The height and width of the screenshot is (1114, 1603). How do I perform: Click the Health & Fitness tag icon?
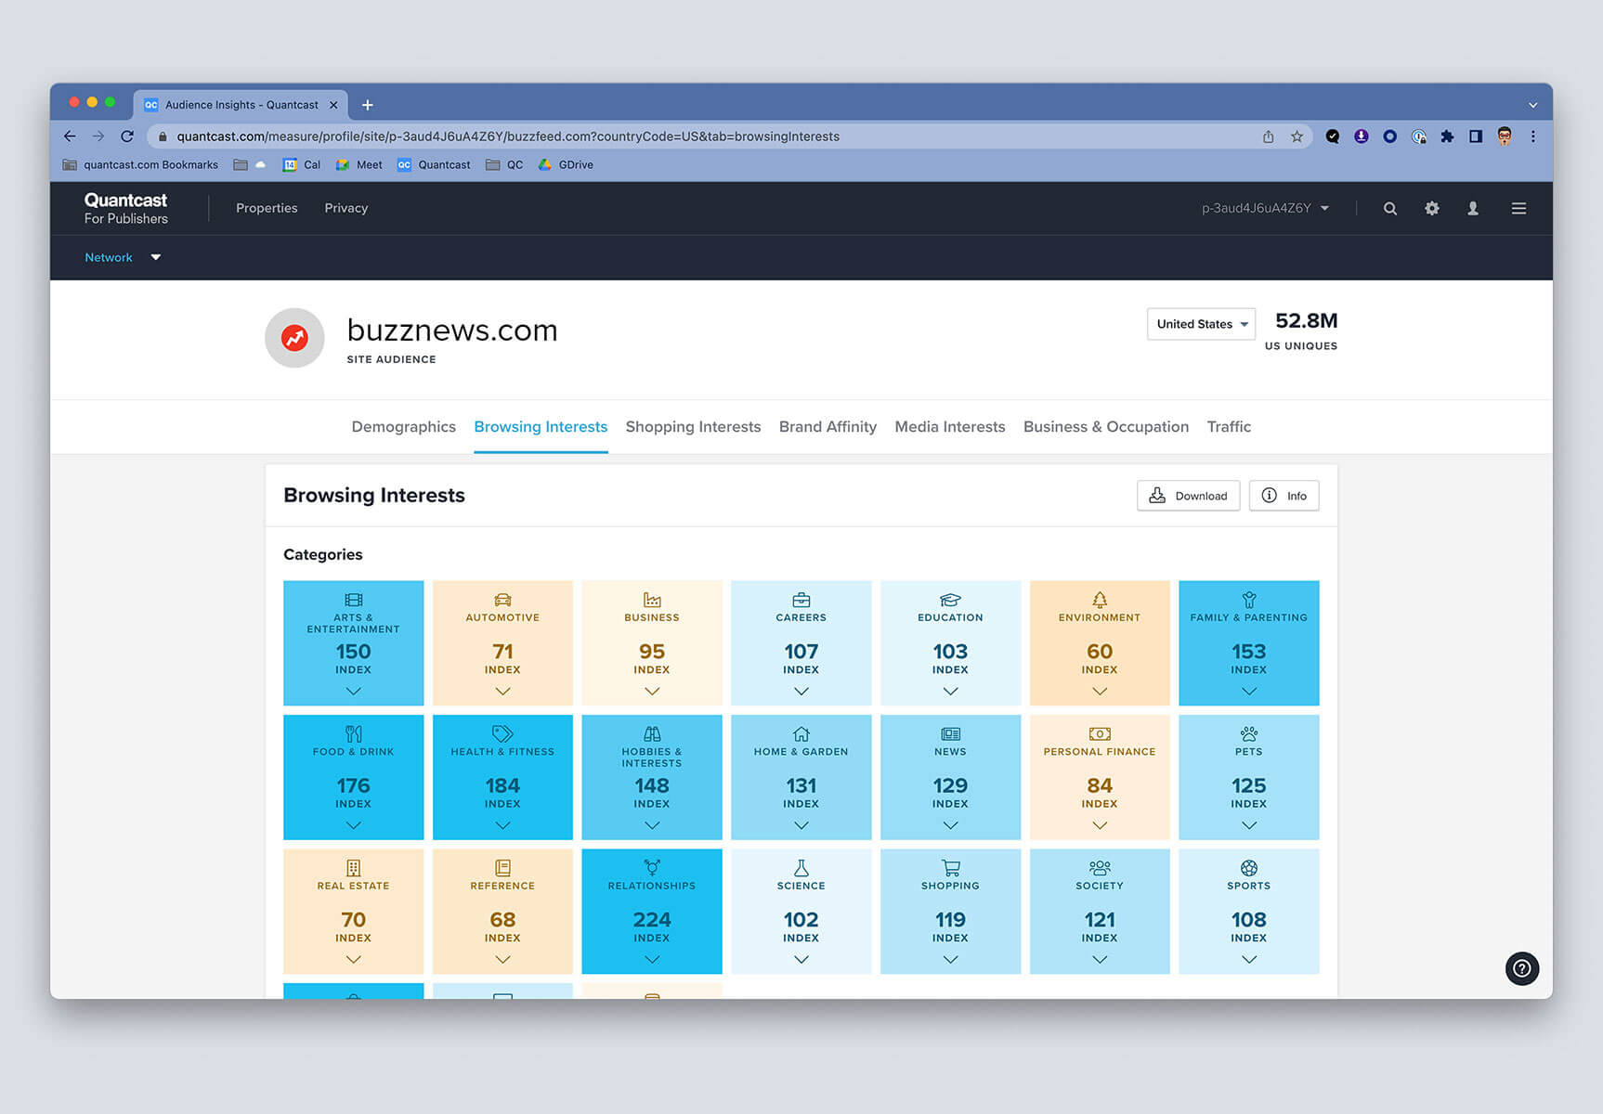point(502,733)
